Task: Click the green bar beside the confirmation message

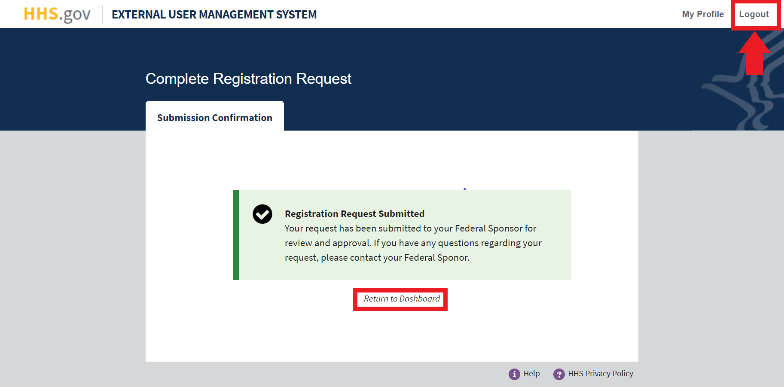Action: (x=235, y=235)
